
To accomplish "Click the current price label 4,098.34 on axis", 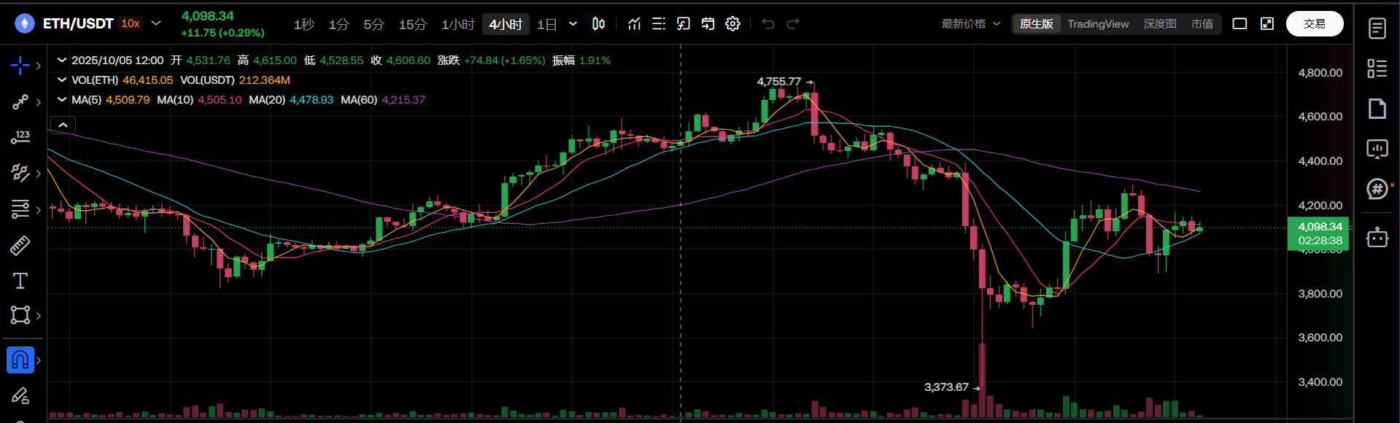I will tap(1319, 227).
